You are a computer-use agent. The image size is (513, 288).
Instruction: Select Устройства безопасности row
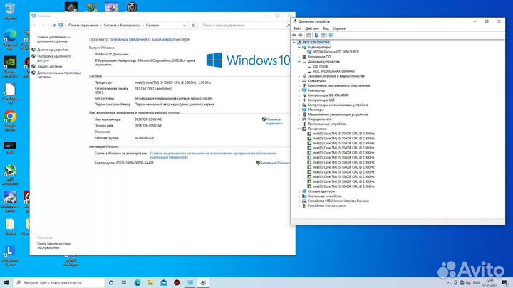pyautogui.click(x=326, y=206)
